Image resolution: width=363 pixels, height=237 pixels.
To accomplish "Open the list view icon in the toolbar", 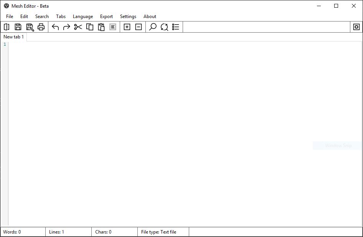I will [176, 27].
